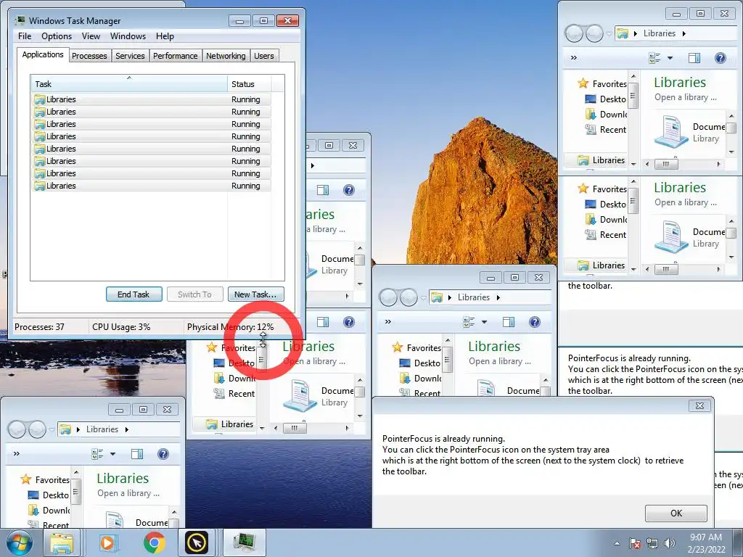Open the Windows menu in Task Manager
The width and height of the screenshot is (743, 557).
128,36
